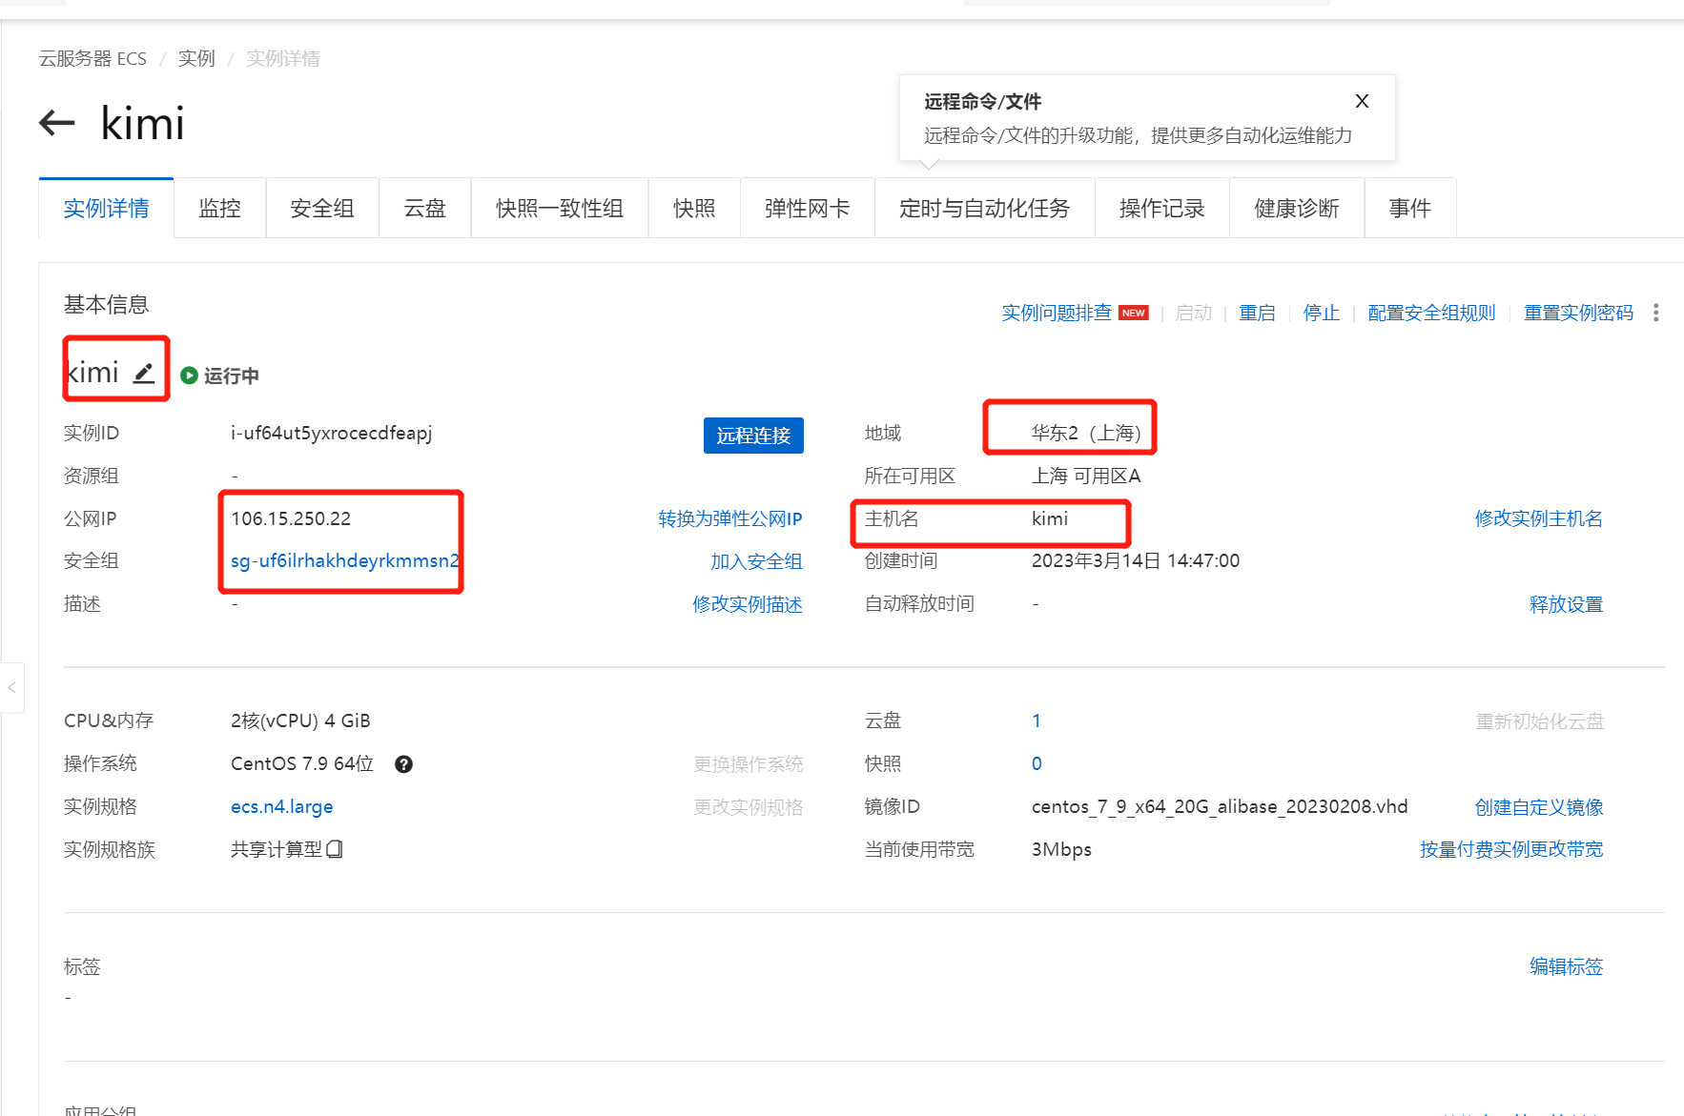
Task: Click the 运行中 status indicator
Action: coord(219,375)
